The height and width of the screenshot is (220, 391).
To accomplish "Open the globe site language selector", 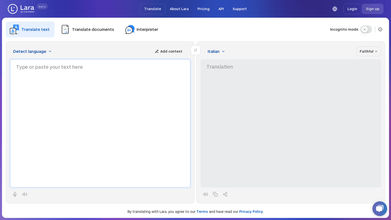I will click(335, 9).
